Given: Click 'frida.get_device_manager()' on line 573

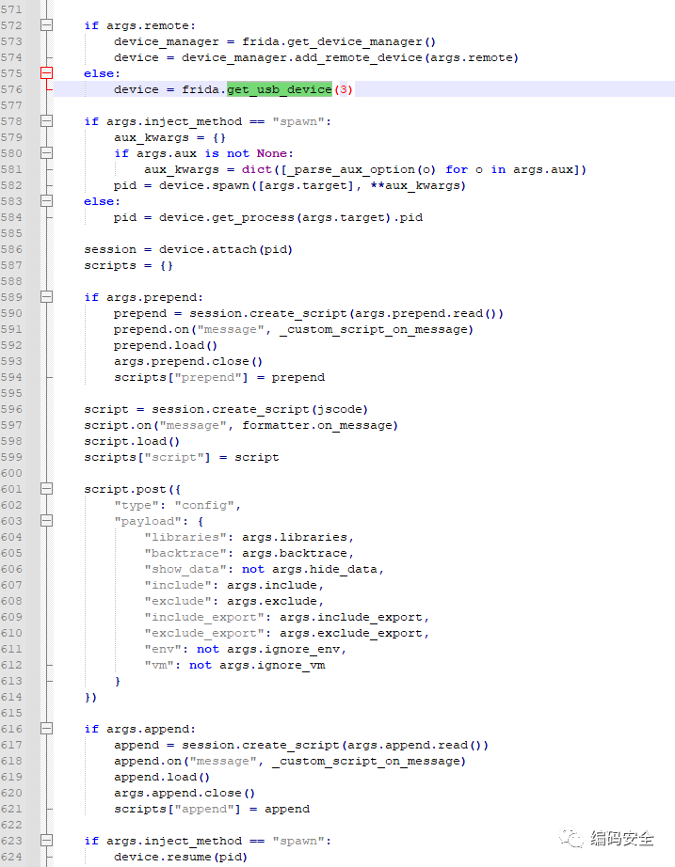Looking at the screenshot, I should [339, 42].
